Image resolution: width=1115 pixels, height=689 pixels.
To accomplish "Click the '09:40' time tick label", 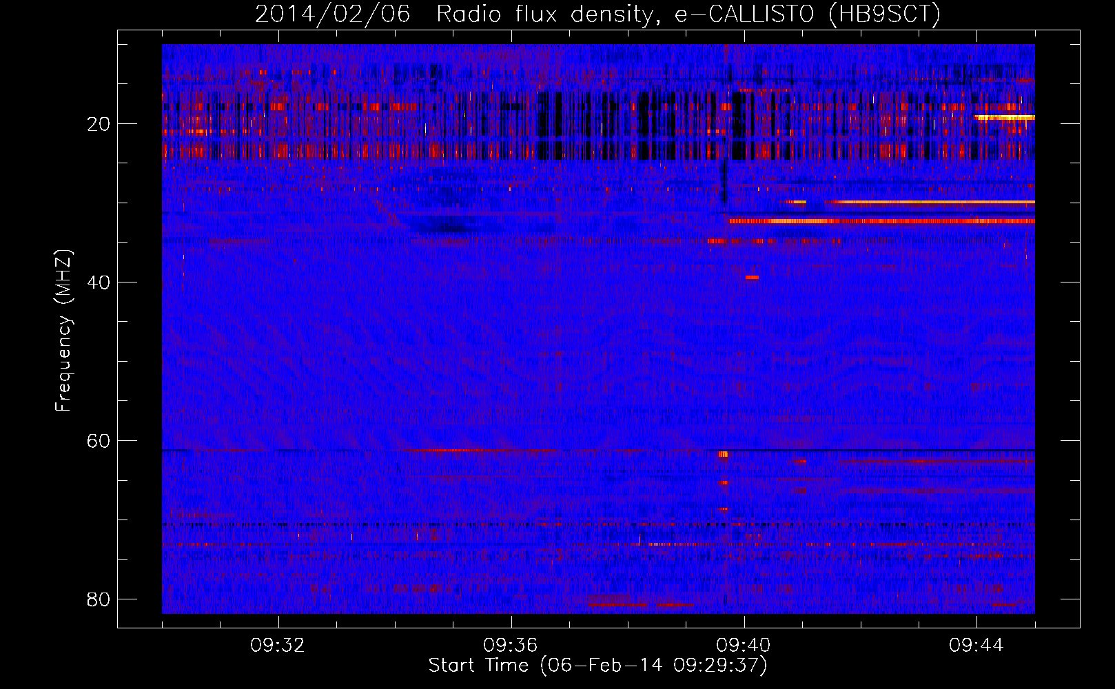I will click(x=744, y=646).
